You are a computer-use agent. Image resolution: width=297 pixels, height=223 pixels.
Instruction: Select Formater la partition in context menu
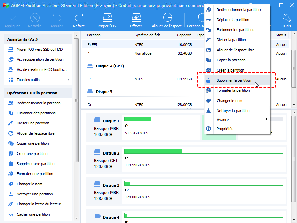[237, 90]
